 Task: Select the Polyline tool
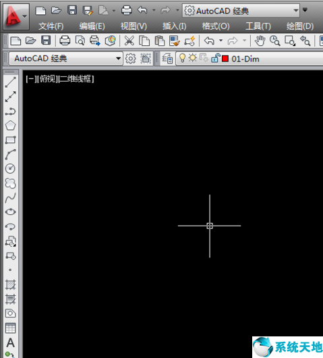(11, 111)
